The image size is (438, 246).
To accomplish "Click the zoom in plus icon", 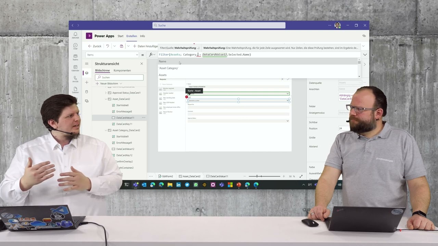I will [x=284, y=176].
